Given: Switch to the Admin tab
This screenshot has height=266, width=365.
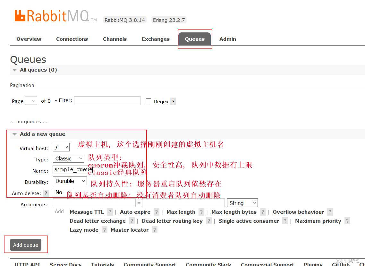Looking at the screenshot, I should pos(228,39).
